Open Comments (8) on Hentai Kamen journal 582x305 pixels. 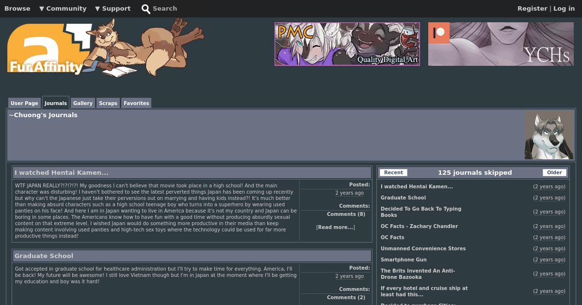pyautogui.click(x=346, y=214)
